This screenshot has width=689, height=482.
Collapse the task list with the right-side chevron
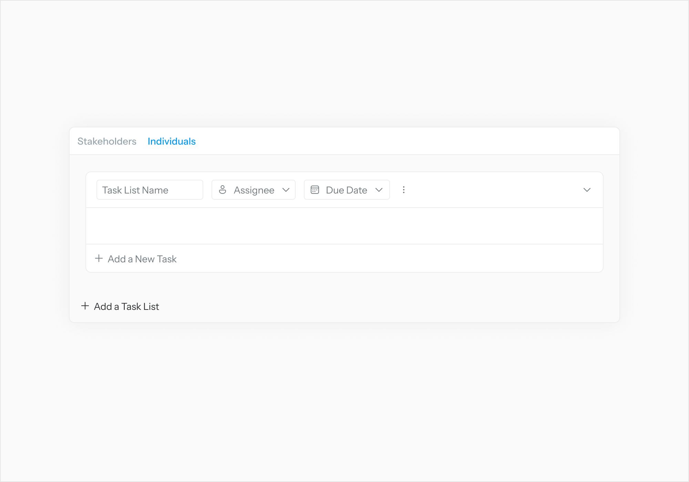[x=587, y=190]
